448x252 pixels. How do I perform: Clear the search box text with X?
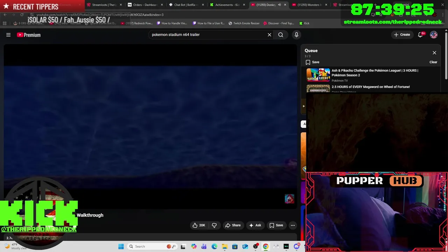[x=269, y=35]
